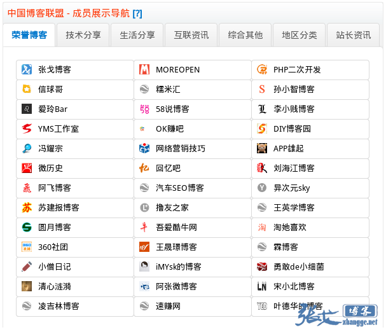
Task: Click the orange icon beside 王晟璟博客
Action: point(144,247)
